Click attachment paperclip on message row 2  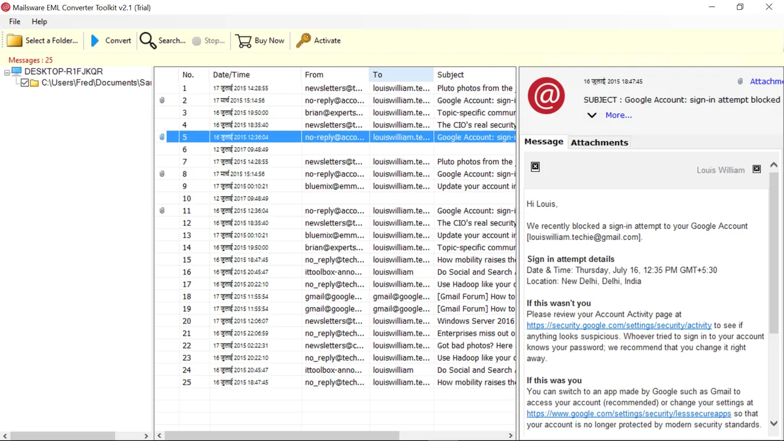click(162, 100)
